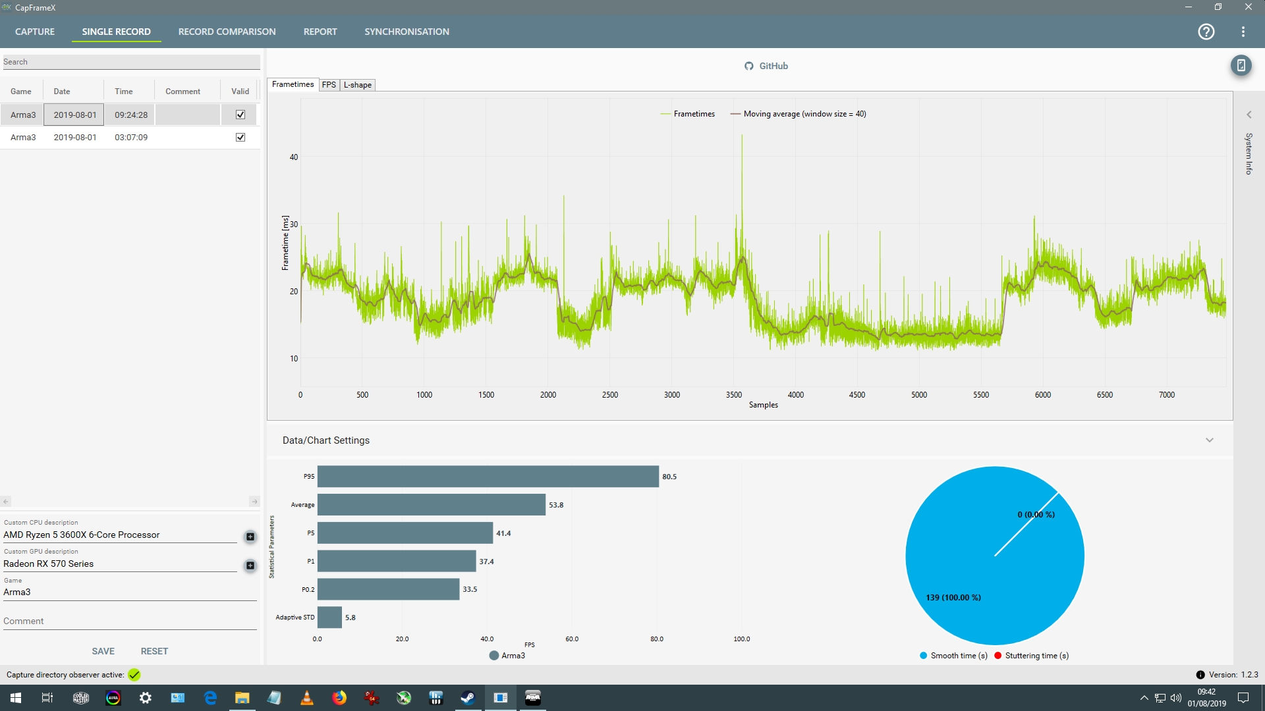Click the floating clipboard icon button

point(1241,65)
